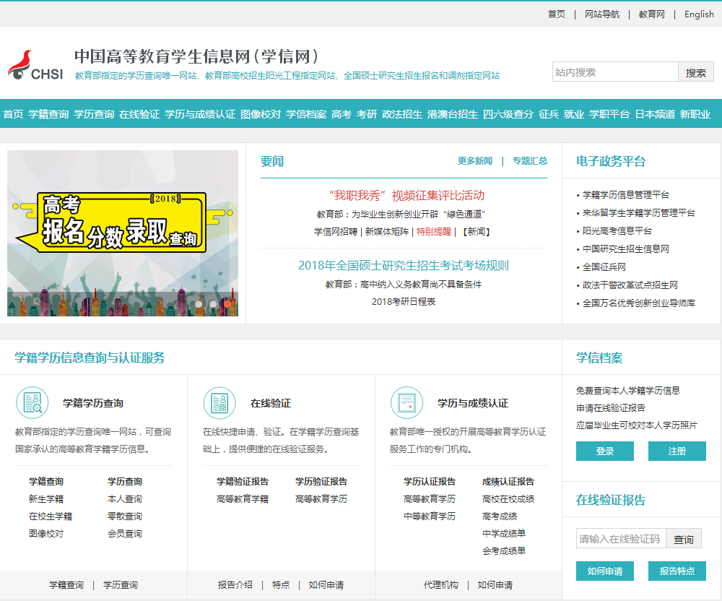Open 零散查询 link
Screen dimensions: 722x601
125,516
